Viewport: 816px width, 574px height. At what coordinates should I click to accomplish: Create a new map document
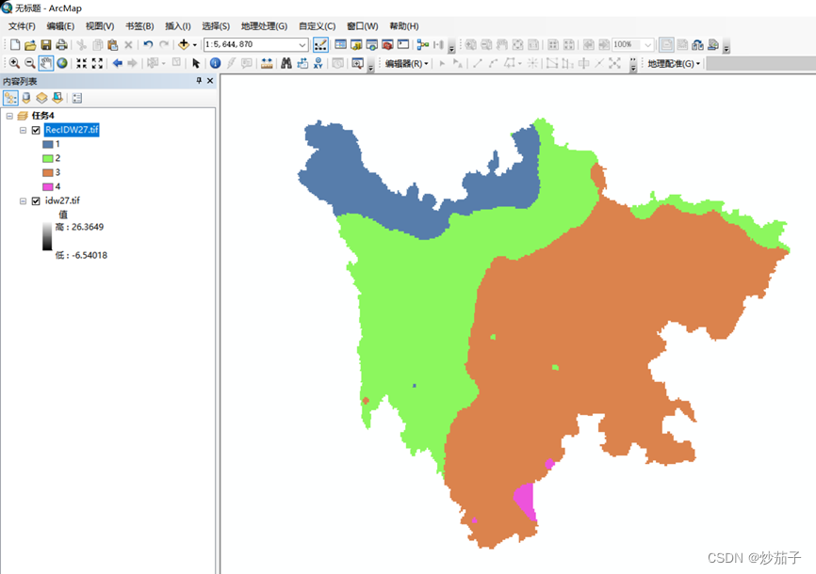coord(15,45)
